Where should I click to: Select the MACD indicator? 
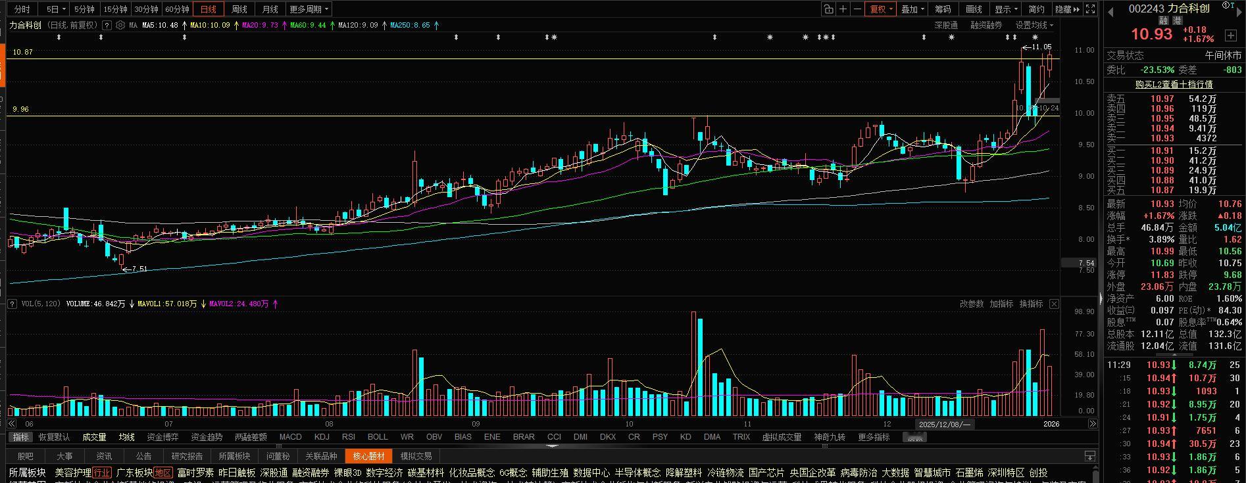point(291,437)
